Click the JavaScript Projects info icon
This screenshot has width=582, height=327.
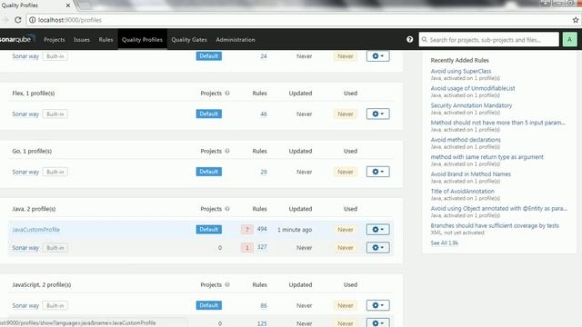pos(227,284)
